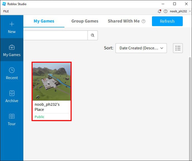Select My Games in the sidebar
The image size is (192, 161).
(x=12, y=50)
